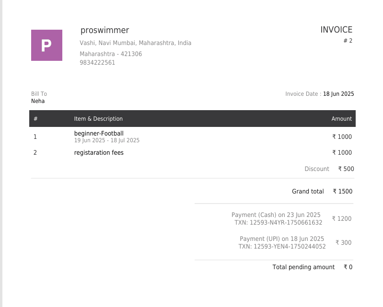
Task: Click the Grand total ₹ 1500 amount
Action: [x=342, y=192]
